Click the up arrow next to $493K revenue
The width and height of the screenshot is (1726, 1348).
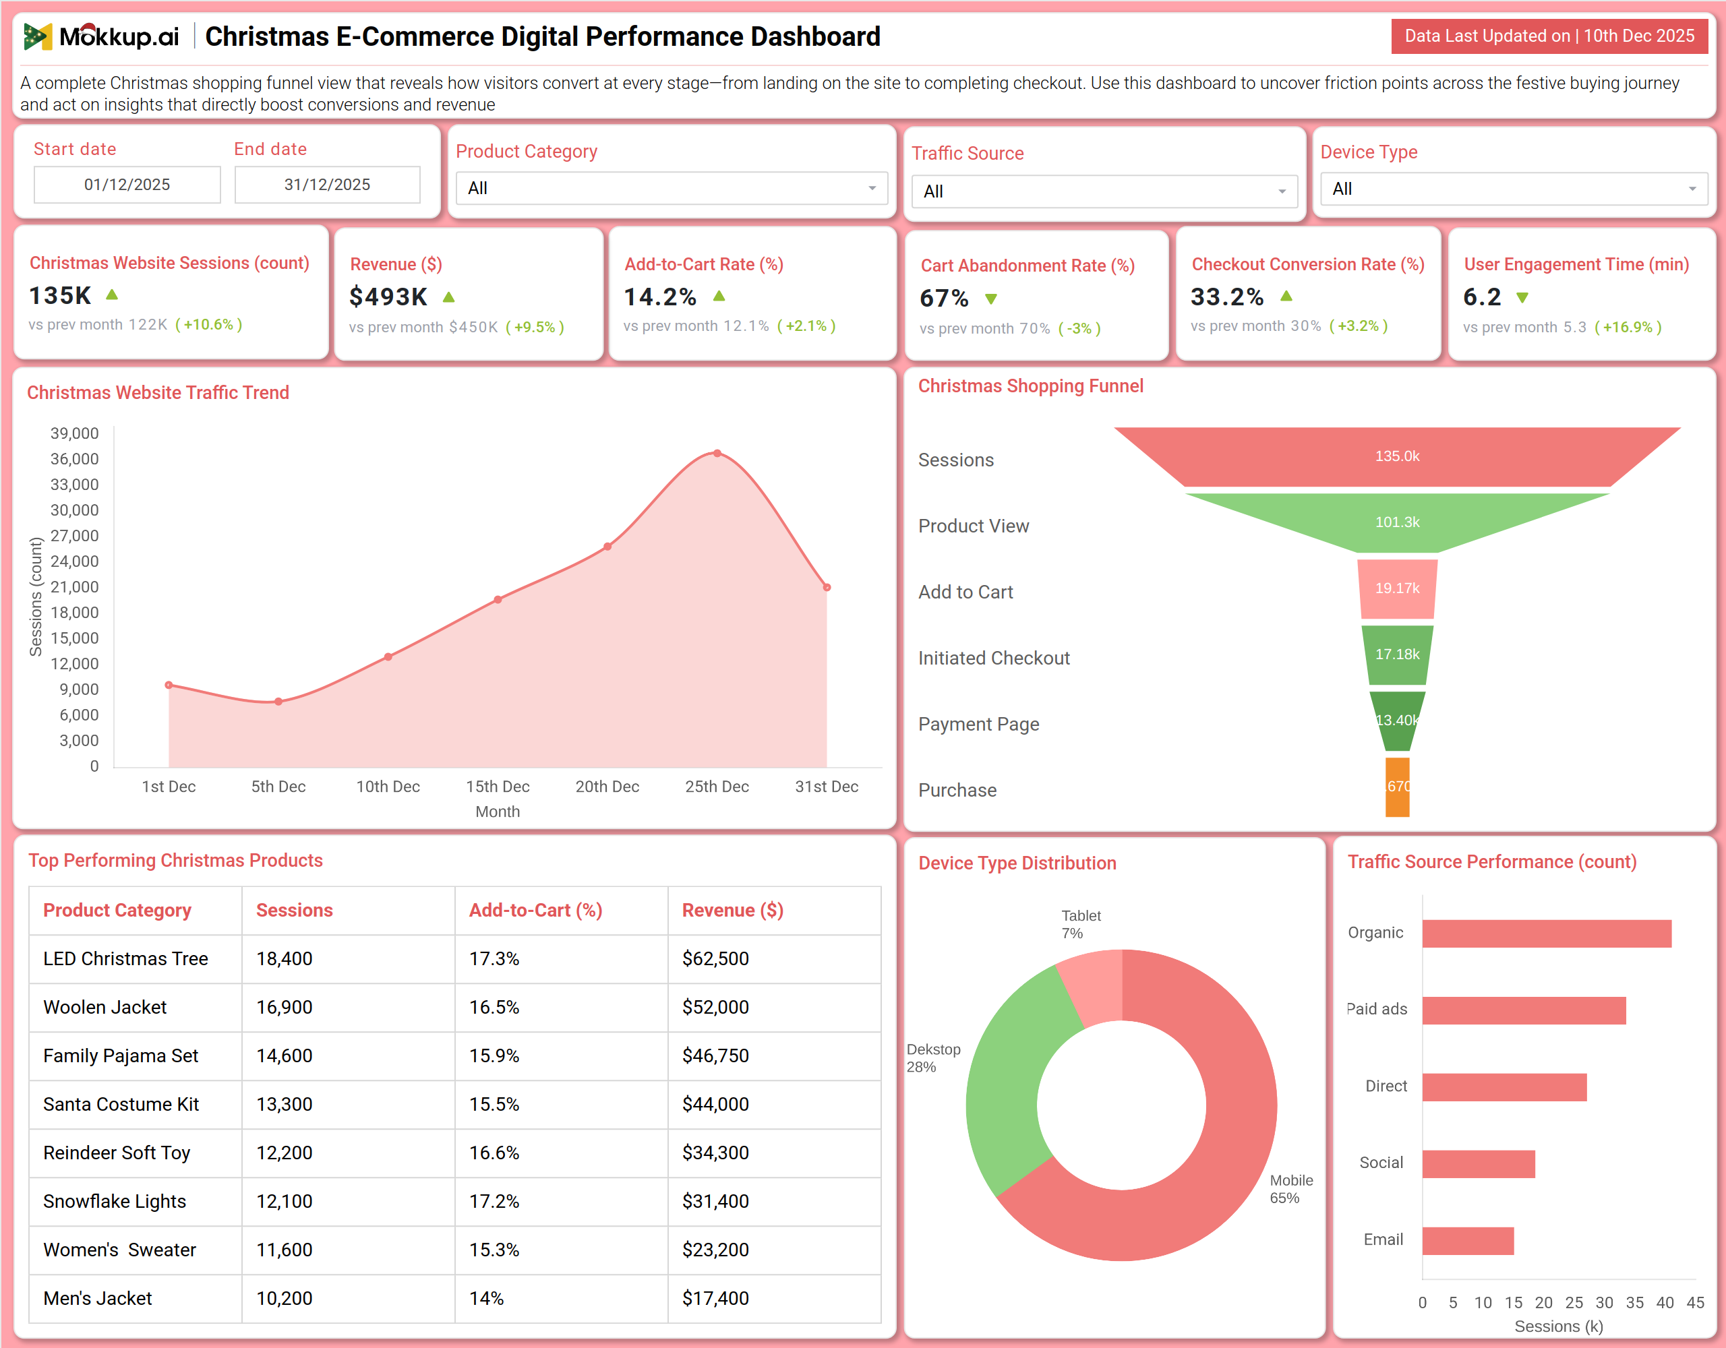tap(449, 297)
